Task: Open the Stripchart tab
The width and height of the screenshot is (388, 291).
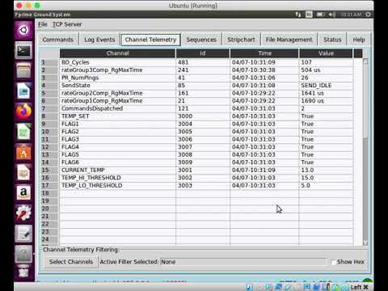Action: 241,40
